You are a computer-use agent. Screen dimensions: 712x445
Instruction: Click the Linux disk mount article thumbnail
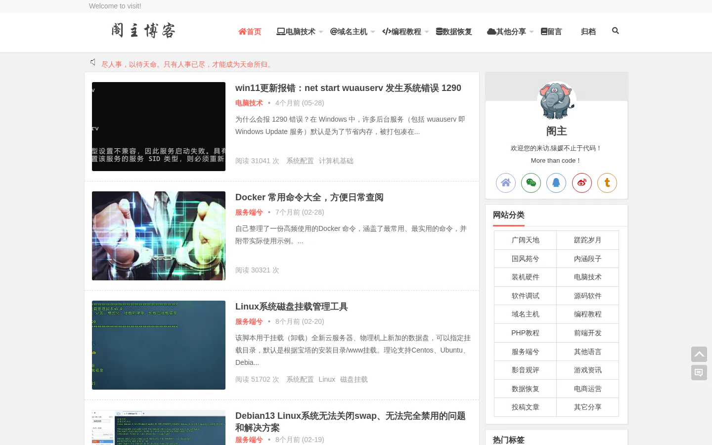[x=159, y=345]
